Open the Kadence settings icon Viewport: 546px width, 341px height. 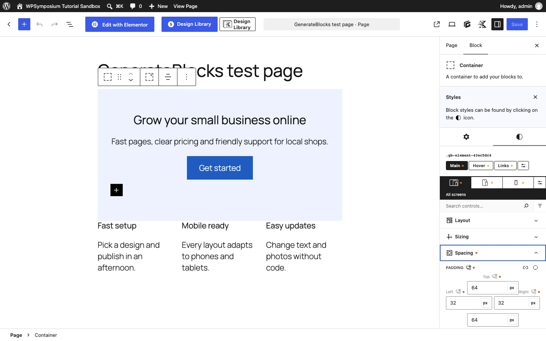[482, 24]
